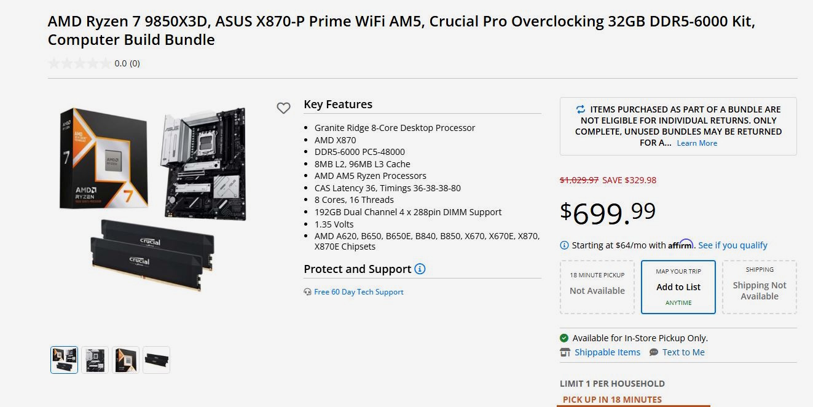Click the bundle returns refresh icon
813x407 pixels.
(x=579, y=109)
